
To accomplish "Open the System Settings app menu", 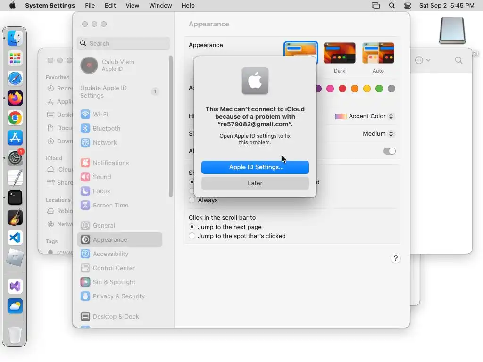I will point(50,6).
